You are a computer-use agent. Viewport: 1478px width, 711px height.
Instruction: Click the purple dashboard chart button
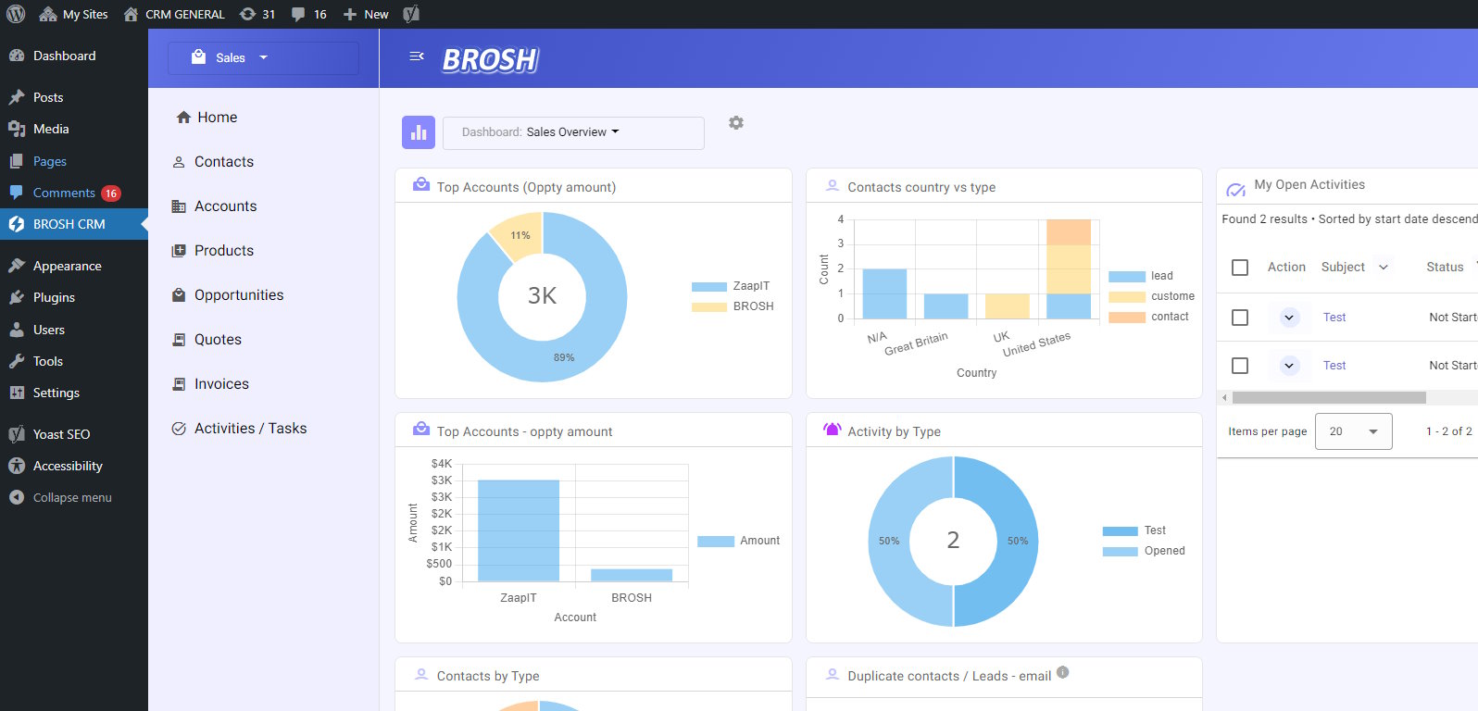click(x=419, y=132)
